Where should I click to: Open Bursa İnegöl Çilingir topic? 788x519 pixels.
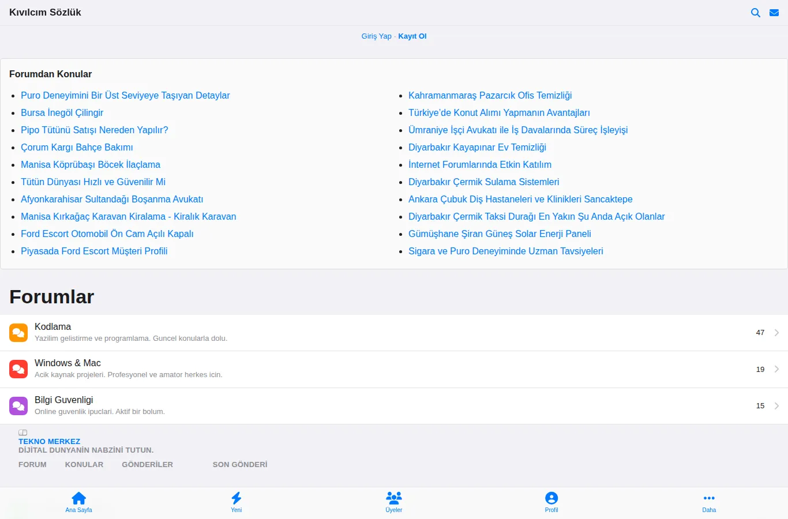click(62, 112)
